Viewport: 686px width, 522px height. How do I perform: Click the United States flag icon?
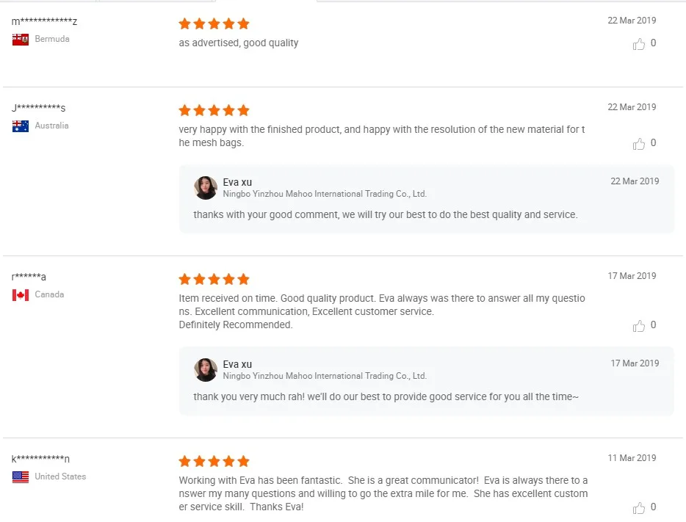(21, 477)
